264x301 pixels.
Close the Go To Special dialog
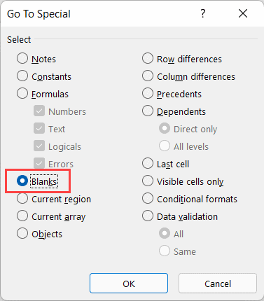(x=243, y=13)
